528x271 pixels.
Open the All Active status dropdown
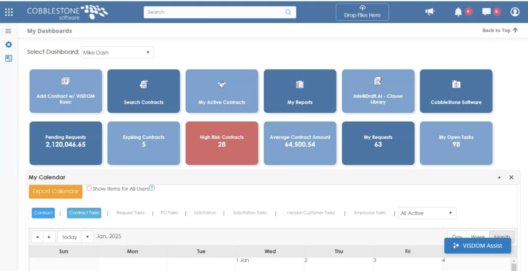tap(427, 213)
